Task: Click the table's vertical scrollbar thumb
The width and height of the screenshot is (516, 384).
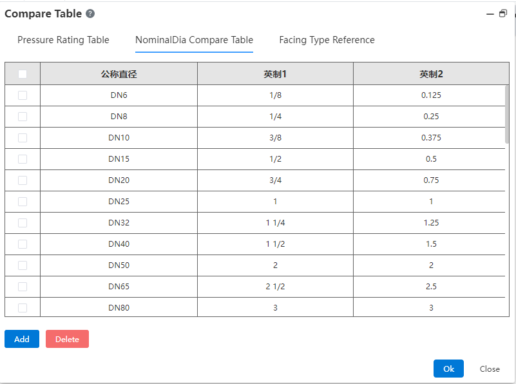Action: coord(507,115)
